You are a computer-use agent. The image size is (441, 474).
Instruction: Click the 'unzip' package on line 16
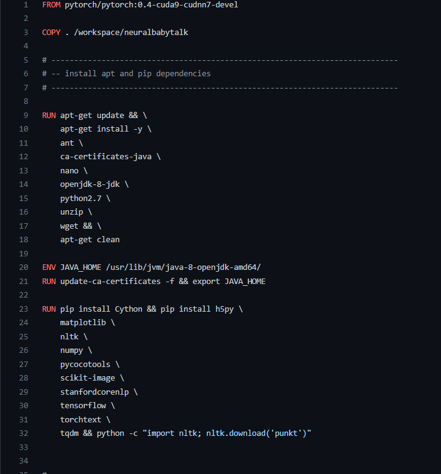coord(71,212)
